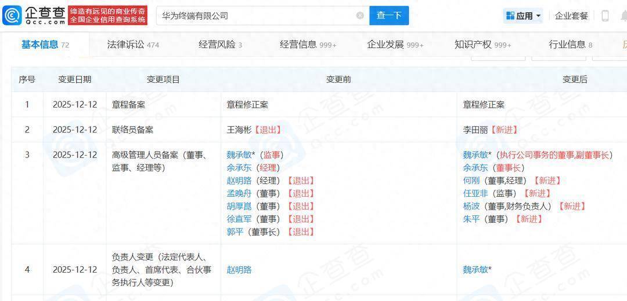This screenshot has width=627, height=301.
Task: Click the 孟晚舟 name link
Action: (239, 193)
